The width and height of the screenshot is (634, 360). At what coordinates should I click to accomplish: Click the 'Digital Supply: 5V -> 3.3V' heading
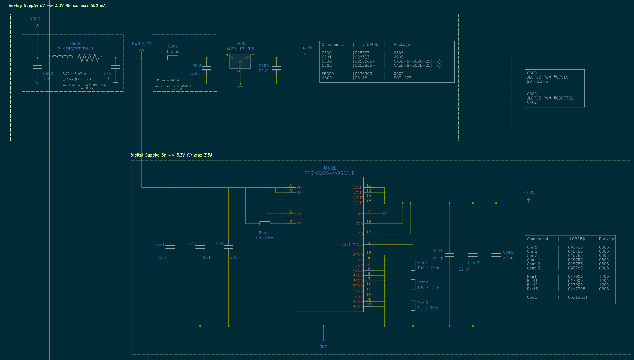pyautogui.click(x=171, y=155)
